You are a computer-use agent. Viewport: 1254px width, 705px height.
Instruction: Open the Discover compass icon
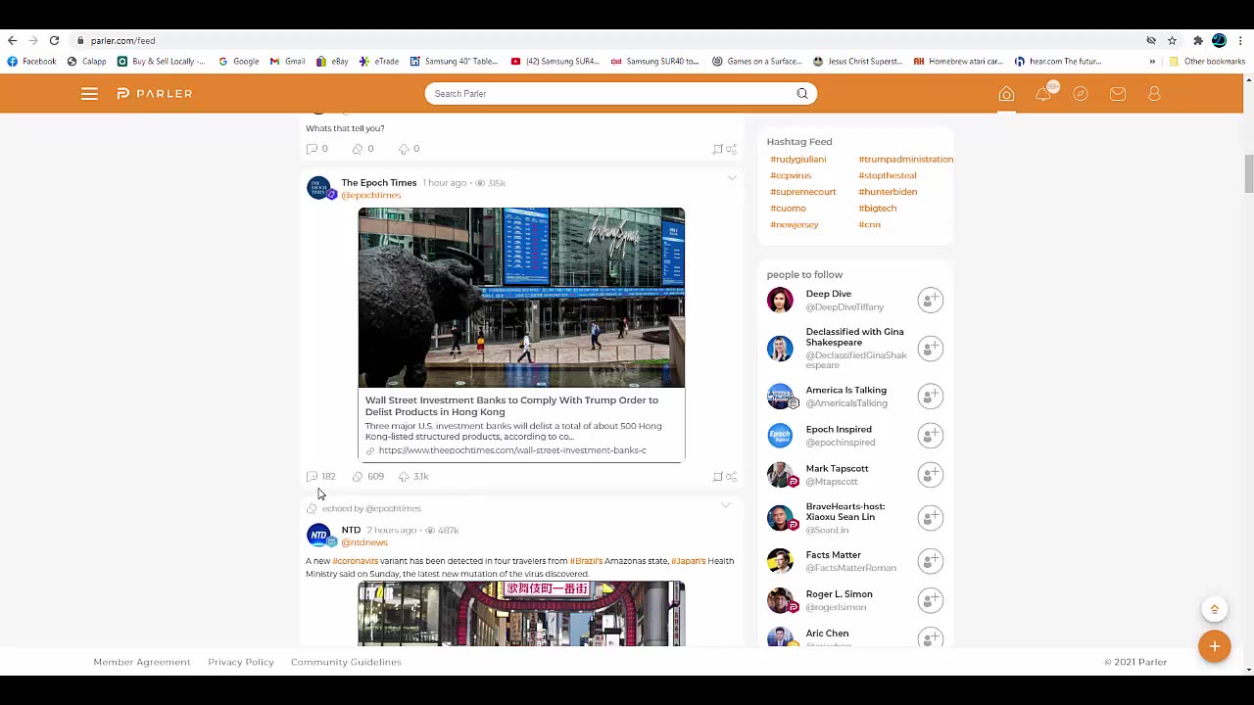pyautogui.click(x=1081, y=94)
